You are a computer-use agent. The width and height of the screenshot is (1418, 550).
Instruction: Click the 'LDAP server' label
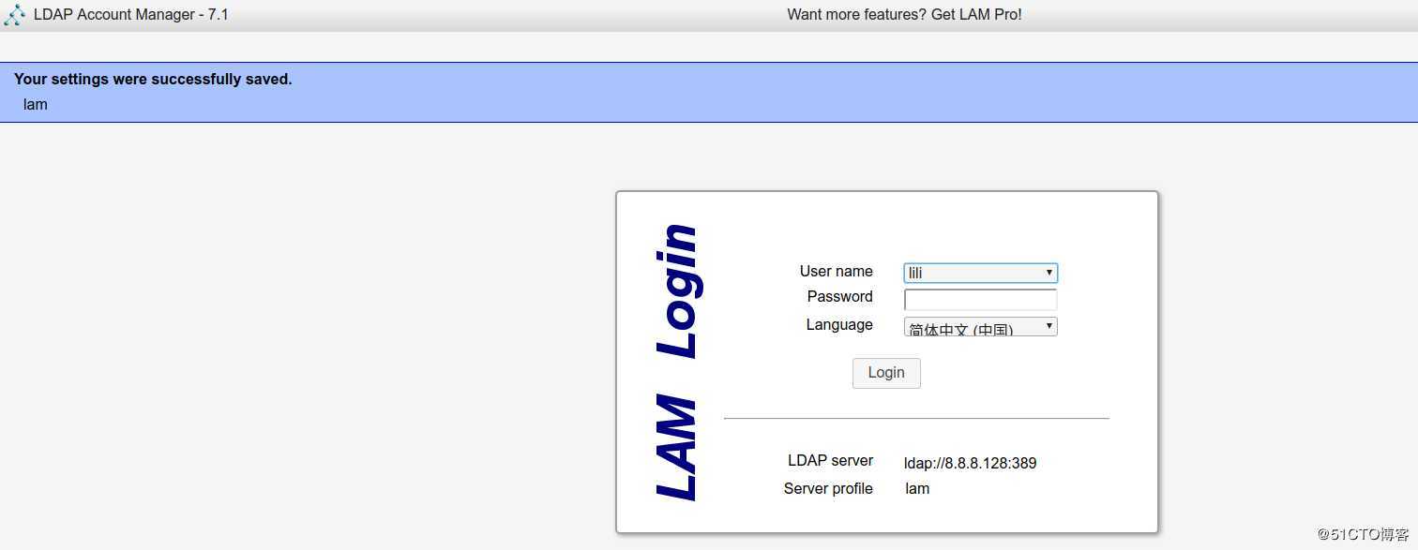830,461
